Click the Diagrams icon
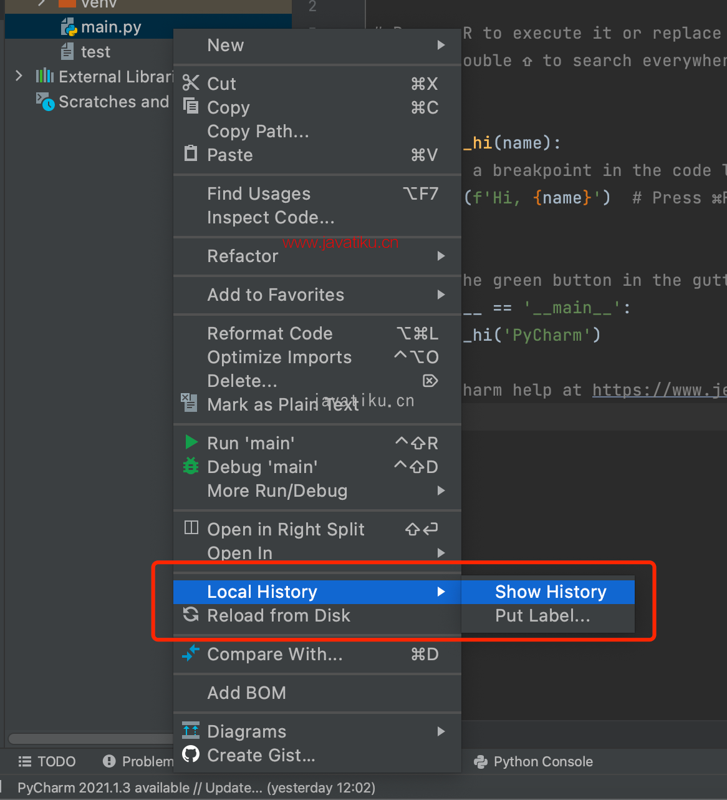727x800 pixels. pyautogui.click(x=191, y=730)
